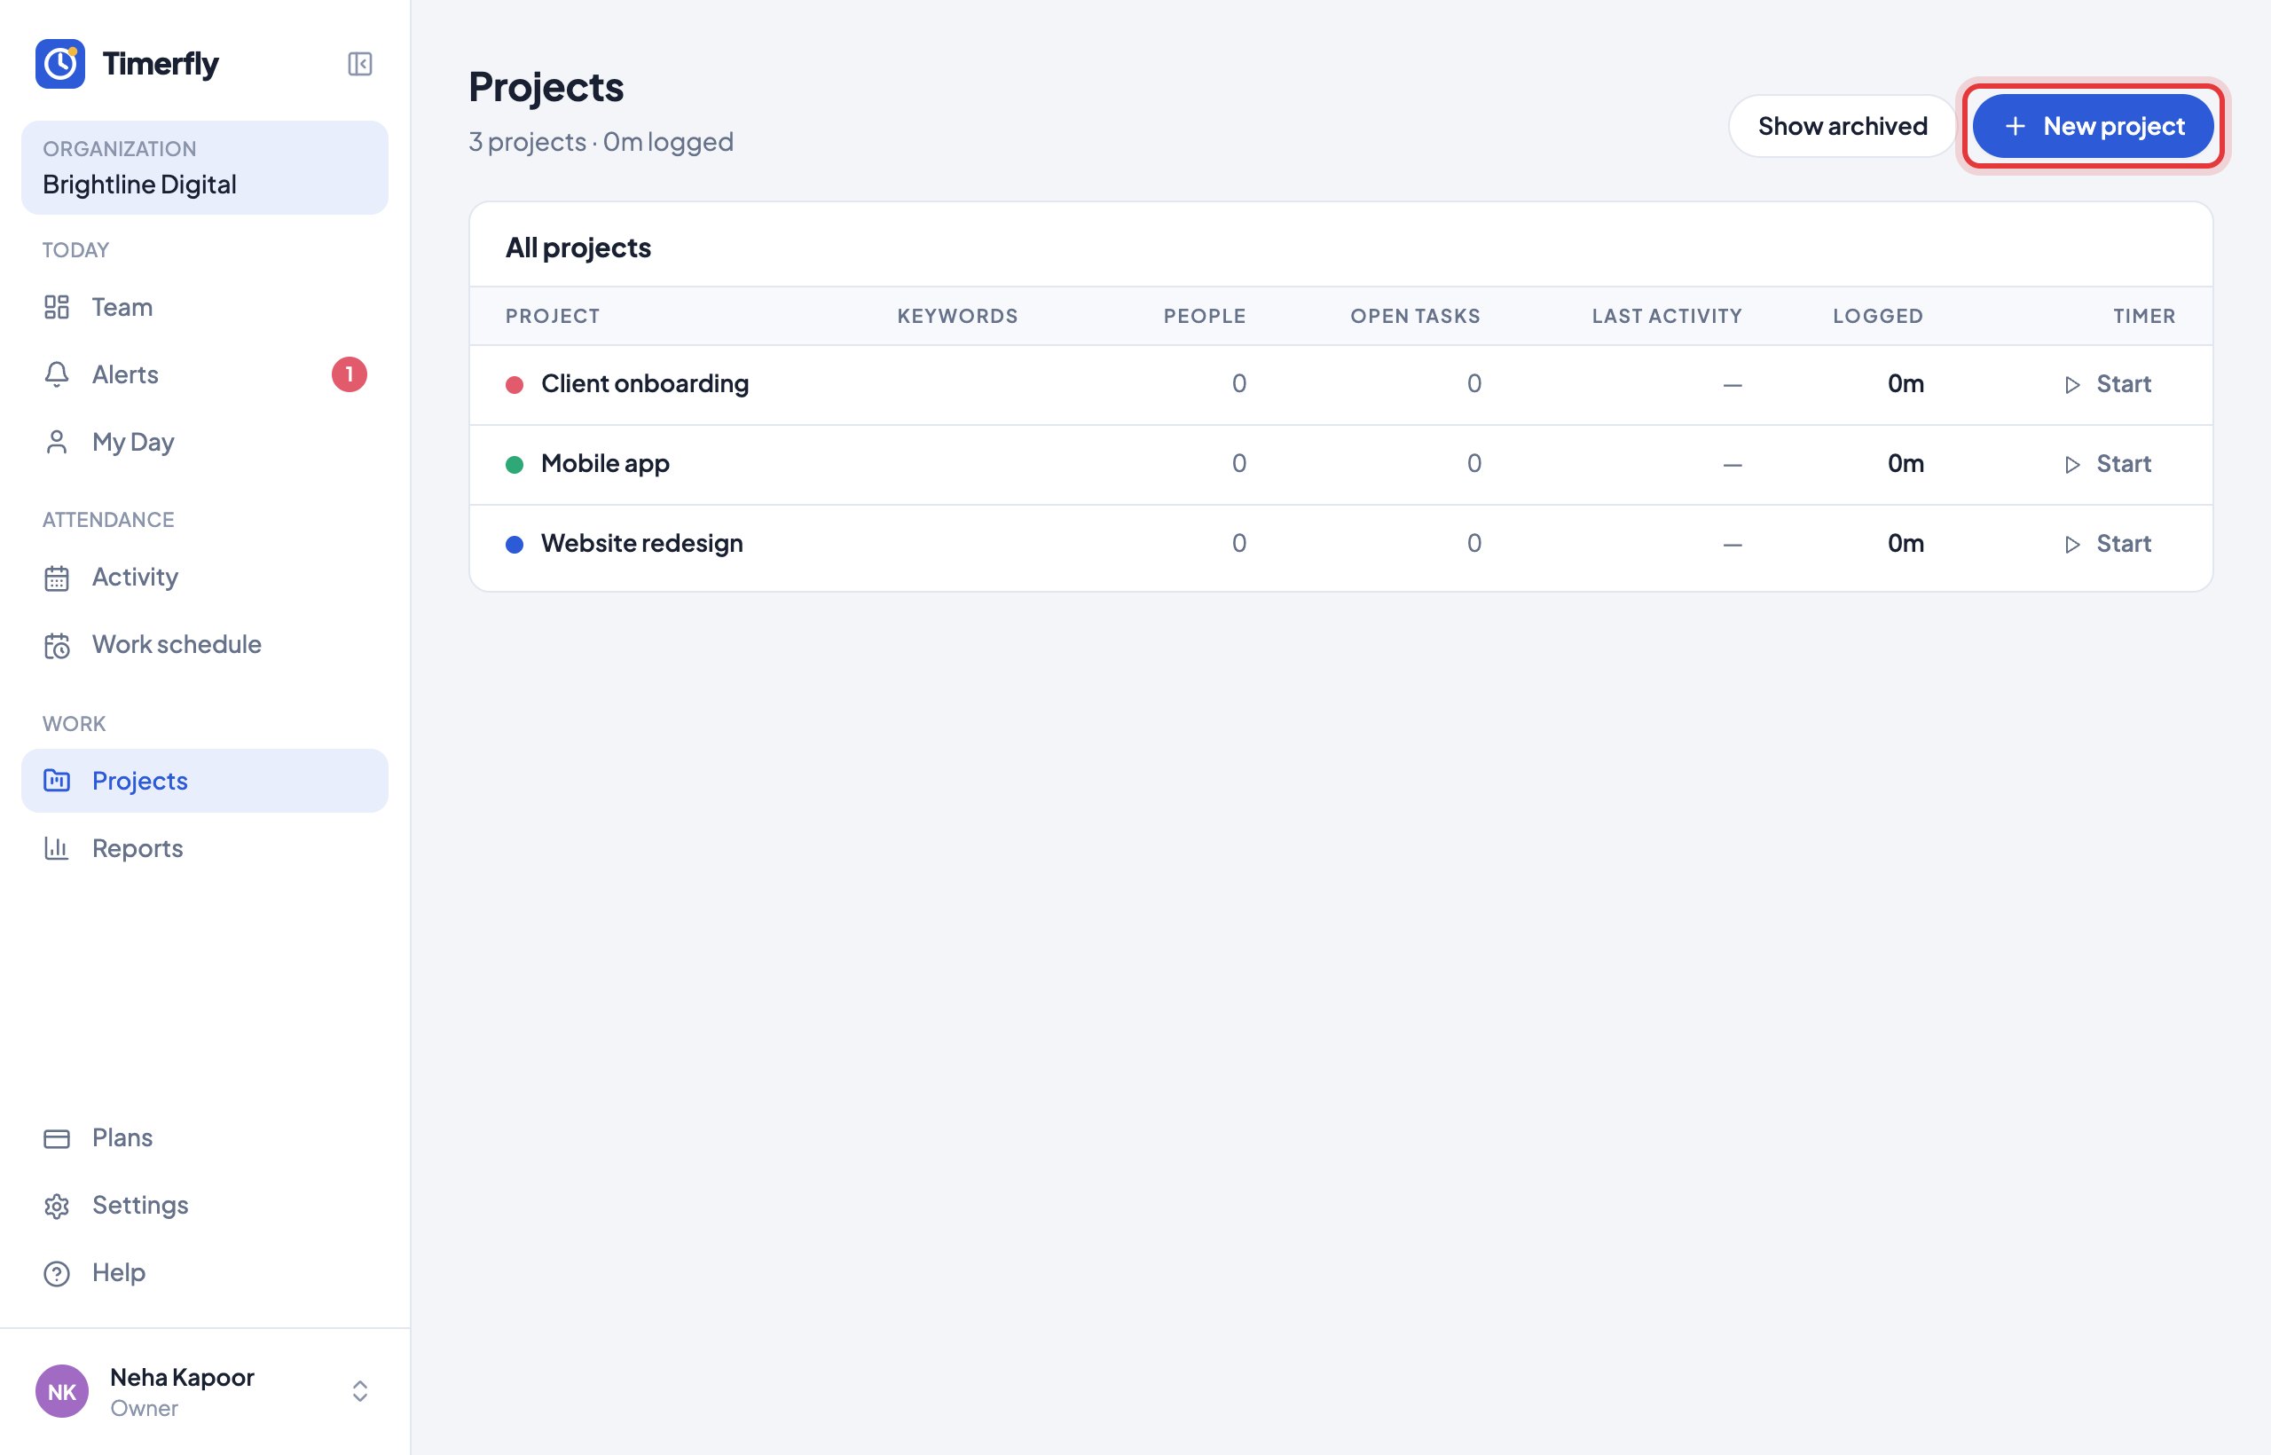Go to Alerts in the sidebar
Viewport: 2271px width, 1455px height.
click(205, 375)
